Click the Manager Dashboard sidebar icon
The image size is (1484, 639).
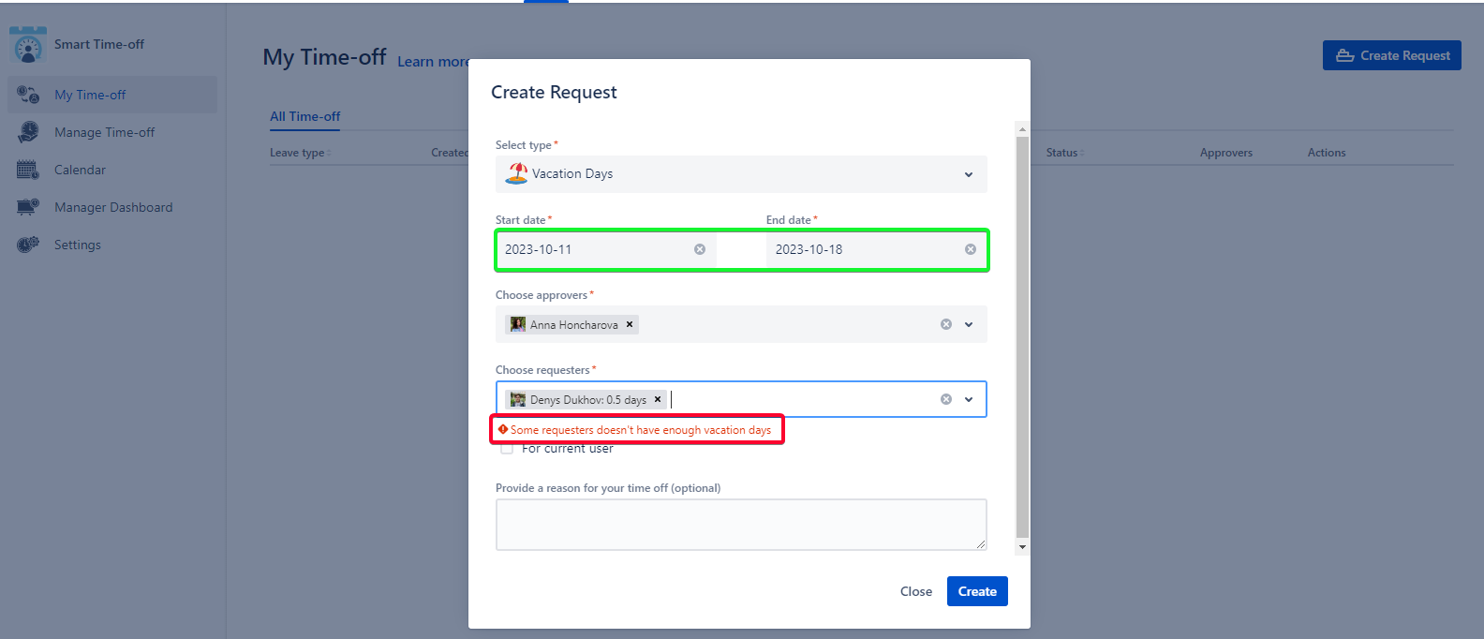28,207
